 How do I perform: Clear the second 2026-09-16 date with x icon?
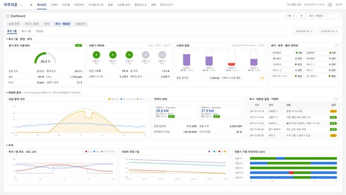click(x=336, y=31)
